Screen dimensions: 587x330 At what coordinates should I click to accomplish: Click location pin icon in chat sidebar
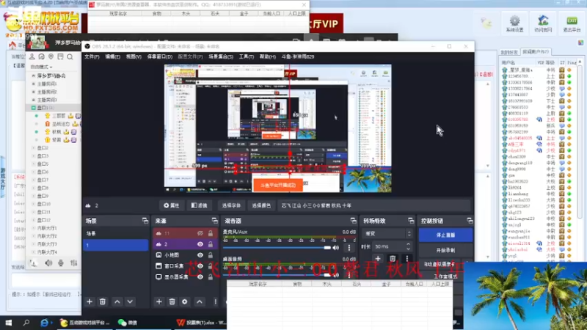pyautogui.click(x=51, y=57)
